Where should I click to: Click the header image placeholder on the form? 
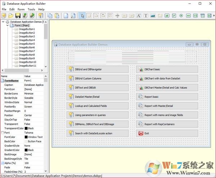pos(132,57)
